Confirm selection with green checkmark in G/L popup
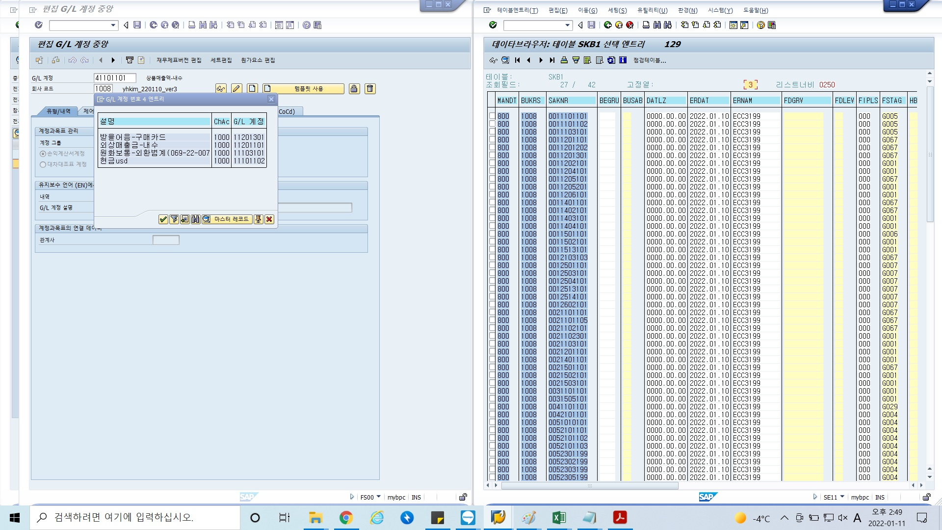 point(163,219)
